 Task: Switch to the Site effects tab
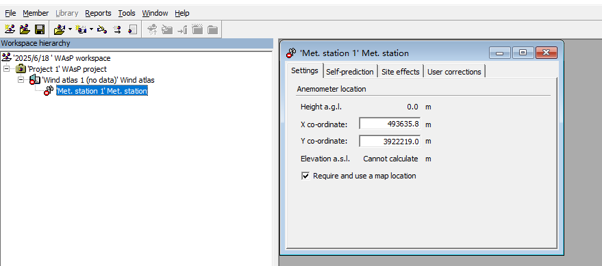pos(401,72)
